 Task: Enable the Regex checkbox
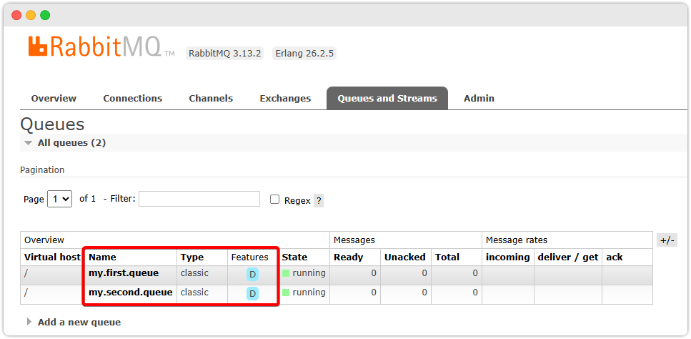coord(275,200)
